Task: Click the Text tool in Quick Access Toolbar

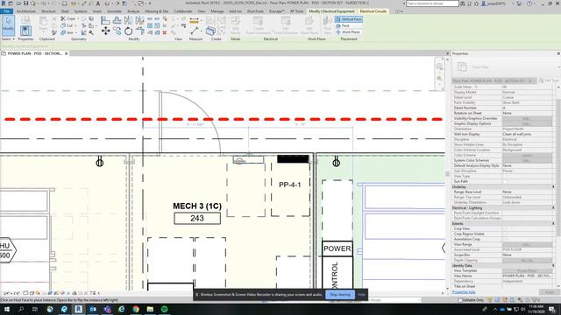Action: pyautogui.click(x=97, y=3)
